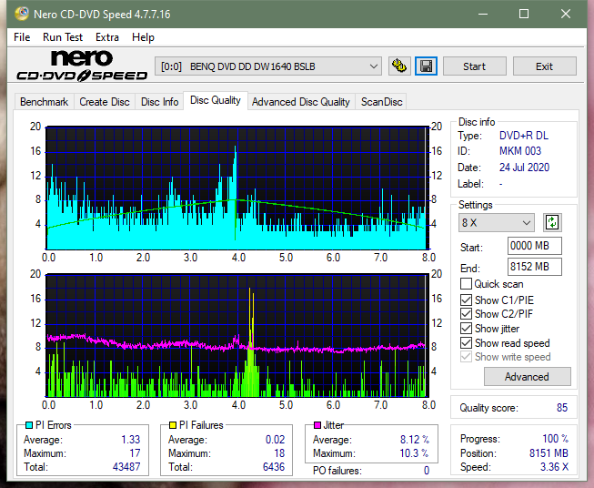Screen dimensions: 594x488
Task: Click the Position value 8151 MB
Action: tap(549, 453)
